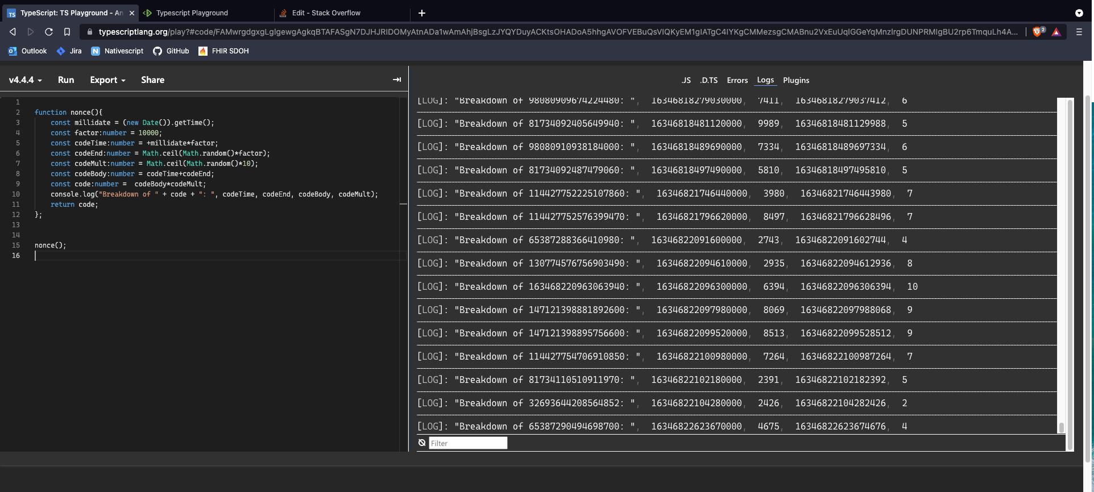Image resolution: width=1094 pixels, height=492 pixels.
Task: Open the Errors tab
Action: (x=737, y=80)
